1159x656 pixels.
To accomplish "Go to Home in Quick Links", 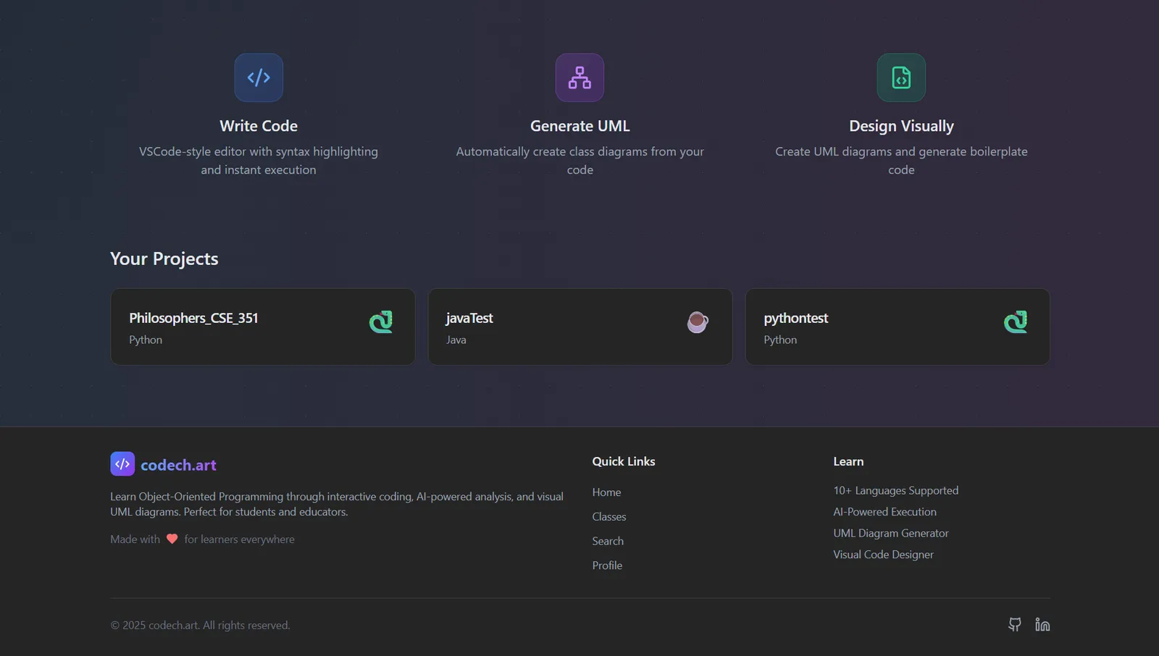I will [x=606, y=492].
